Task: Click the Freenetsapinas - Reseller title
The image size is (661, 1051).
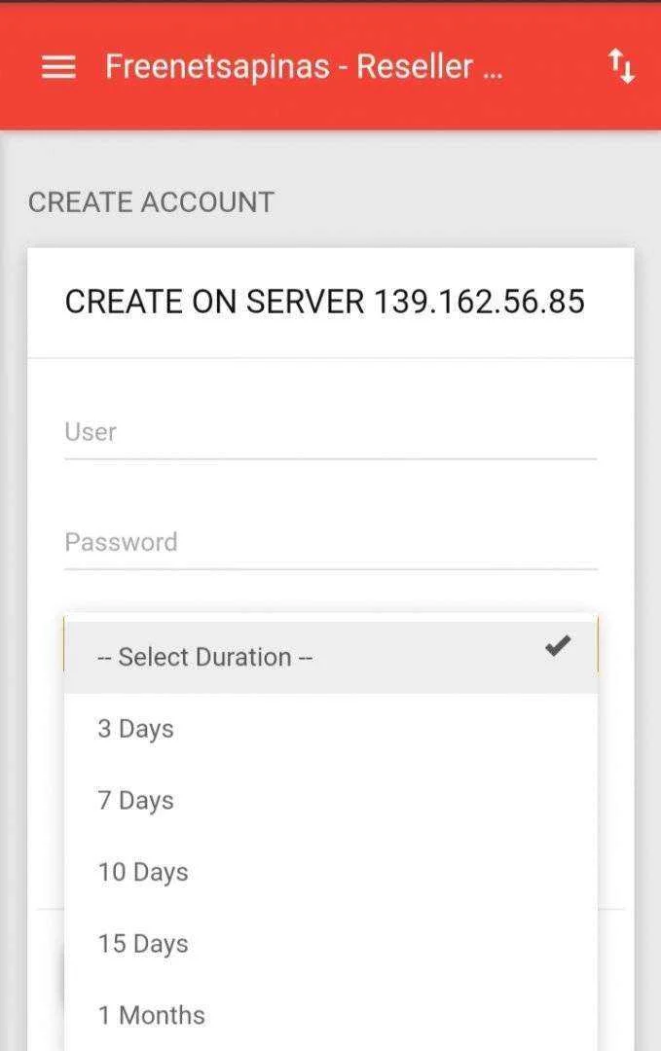Action: click(304, 67)
